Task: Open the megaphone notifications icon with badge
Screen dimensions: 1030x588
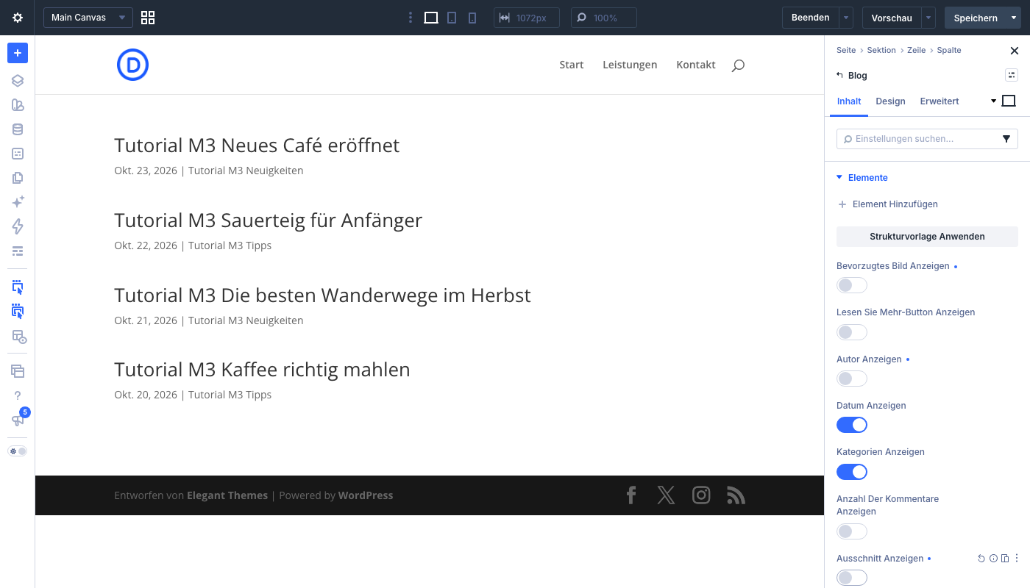Action: (x=18, y=420)
